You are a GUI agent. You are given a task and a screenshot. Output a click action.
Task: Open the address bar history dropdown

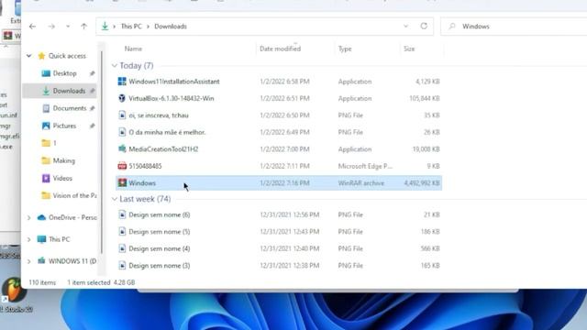(x=405, y=27)
